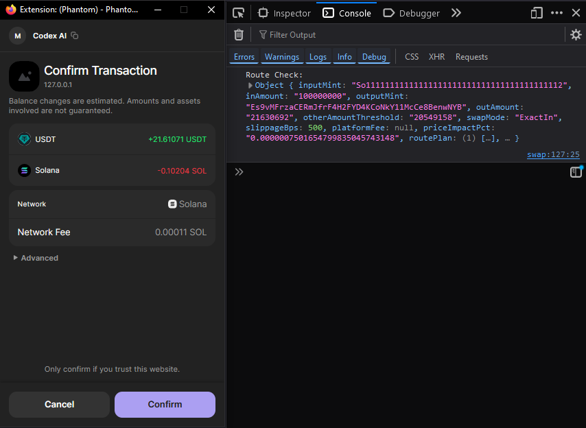Toggle the XHR filter

click(x=436, y=57)
